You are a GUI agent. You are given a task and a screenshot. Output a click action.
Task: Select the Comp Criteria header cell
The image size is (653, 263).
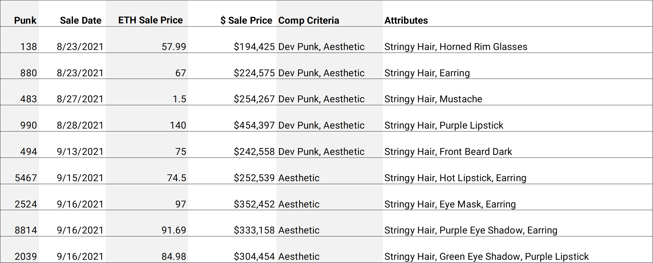pyautogui.click(x=329, y=13)
